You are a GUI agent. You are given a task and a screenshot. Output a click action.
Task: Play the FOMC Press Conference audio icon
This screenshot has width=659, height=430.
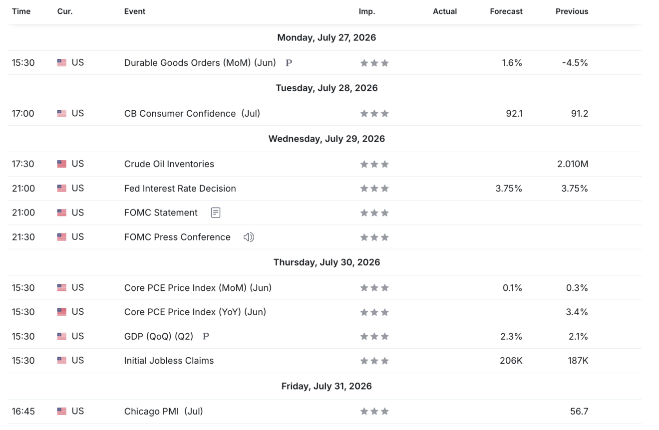(249, 237)
